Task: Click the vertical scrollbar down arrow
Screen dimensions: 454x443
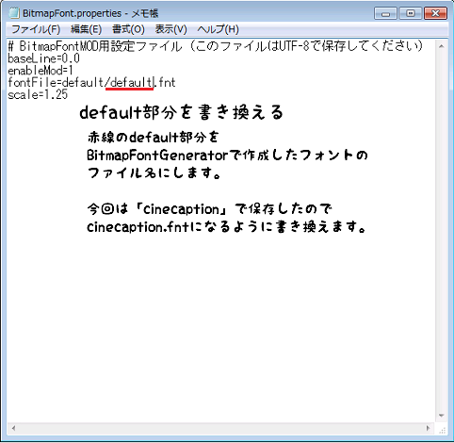Action: (x=441, y=416)
